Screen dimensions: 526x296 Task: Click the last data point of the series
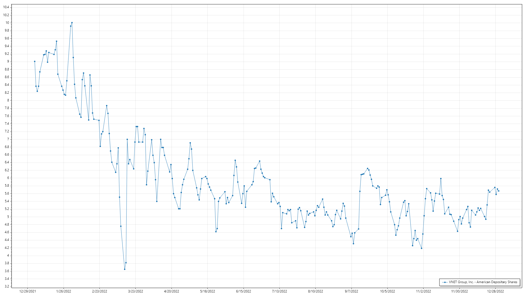pyautogui.click(x=499, y=191)
